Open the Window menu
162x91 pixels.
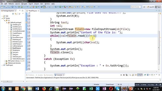(x=47, y=4)
